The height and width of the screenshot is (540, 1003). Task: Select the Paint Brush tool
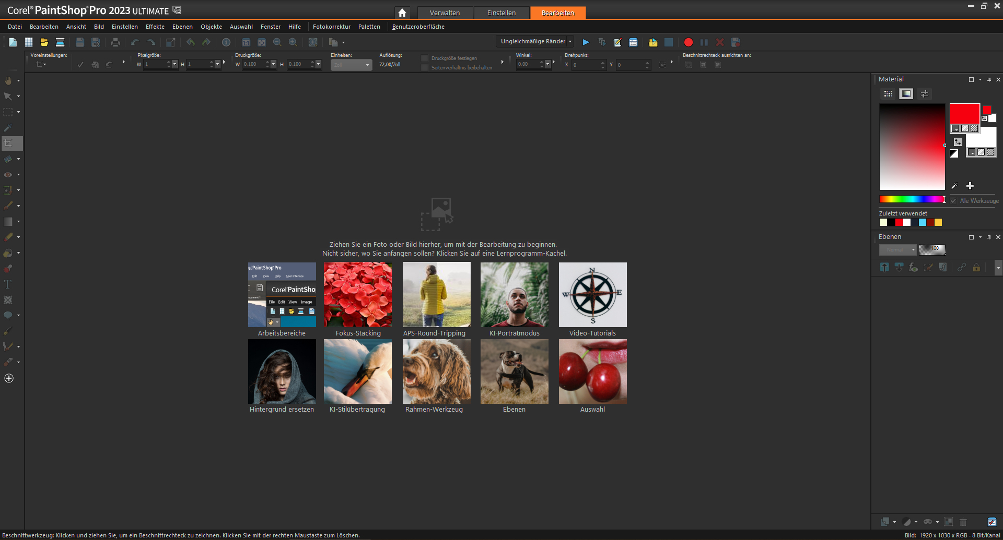click(8, 206)
